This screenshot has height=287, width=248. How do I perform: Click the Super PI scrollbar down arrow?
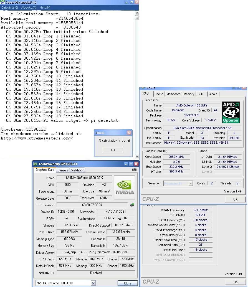137,156
